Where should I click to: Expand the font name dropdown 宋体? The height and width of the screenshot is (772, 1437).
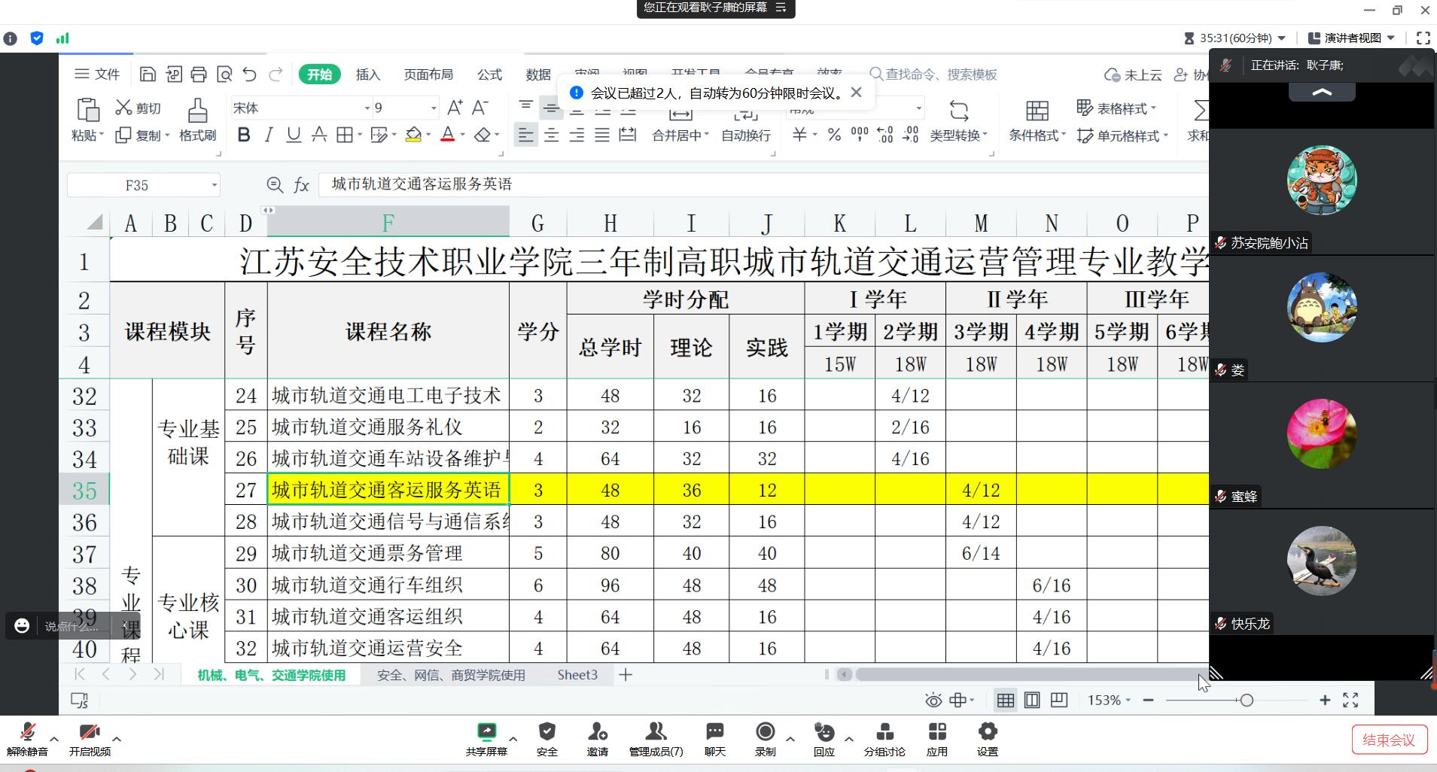click(x=367, y=108)
